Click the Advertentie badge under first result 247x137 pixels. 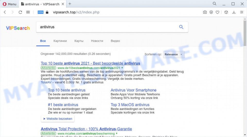48,68
